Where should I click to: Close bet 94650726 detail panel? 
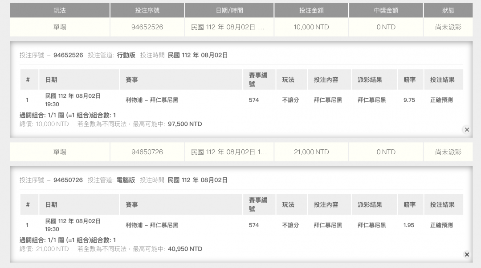467,255
